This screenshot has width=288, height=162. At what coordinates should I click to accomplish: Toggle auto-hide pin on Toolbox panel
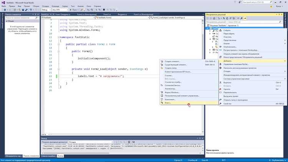coord(35,15)
